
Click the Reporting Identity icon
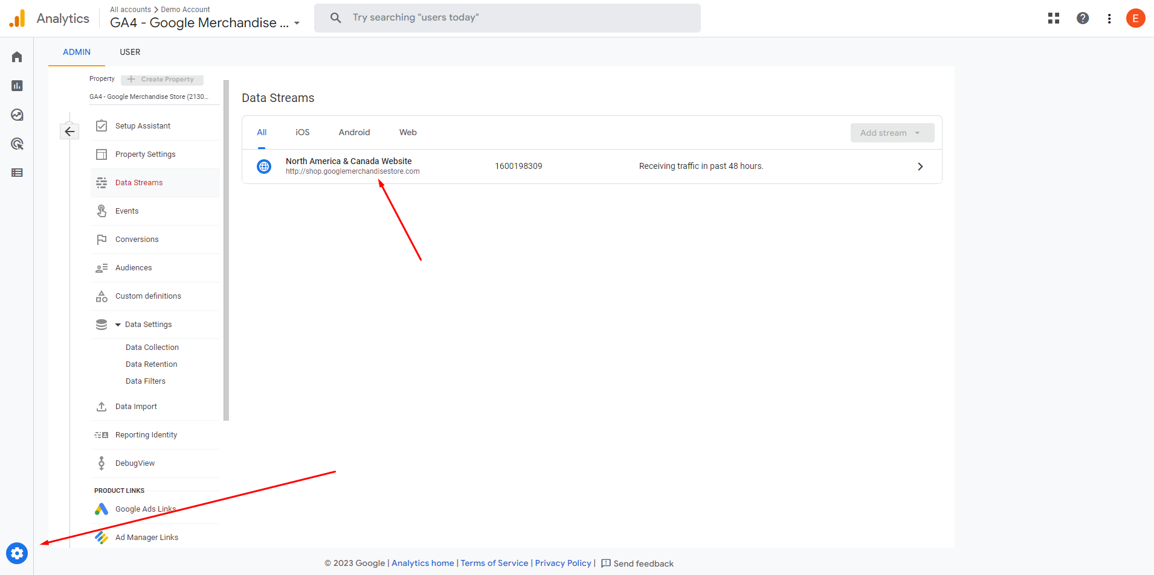(102, 435)
